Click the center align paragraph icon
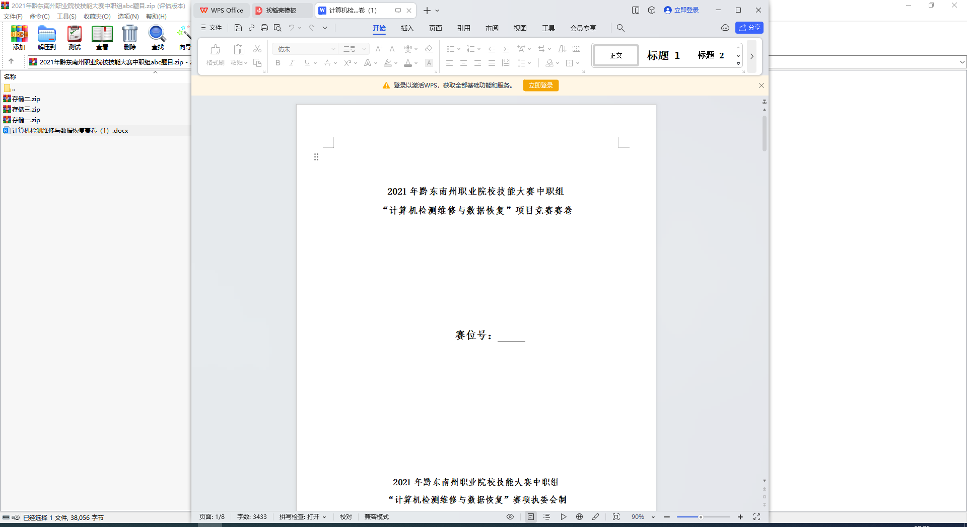Viewport: 967px width, 527px height. click(x=463, y=63)
